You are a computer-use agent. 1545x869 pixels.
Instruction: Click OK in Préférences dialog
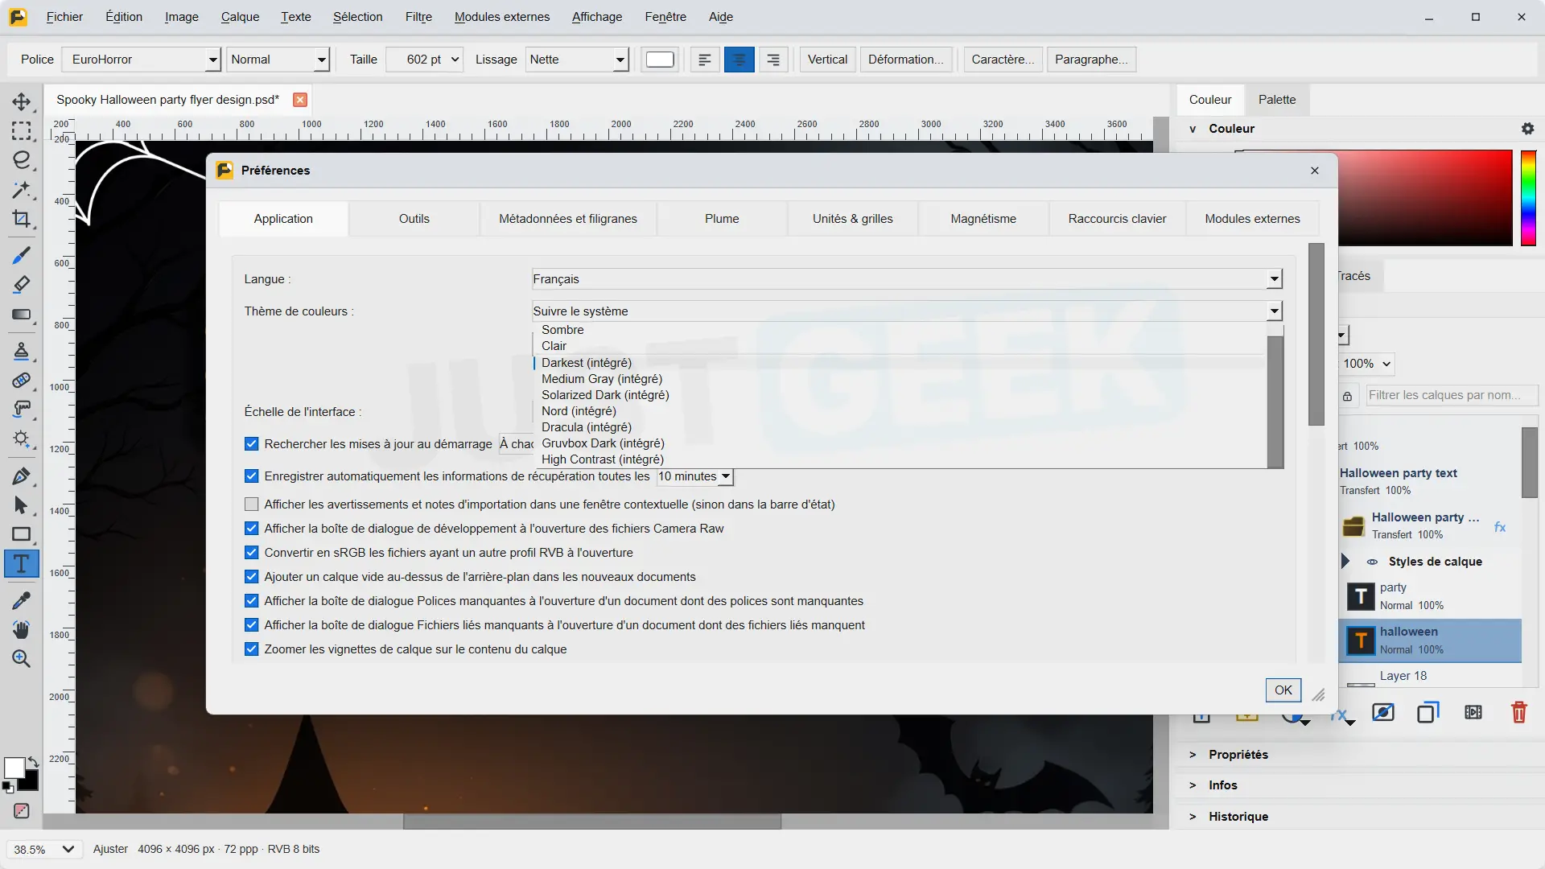click(x=1283, y=690)
